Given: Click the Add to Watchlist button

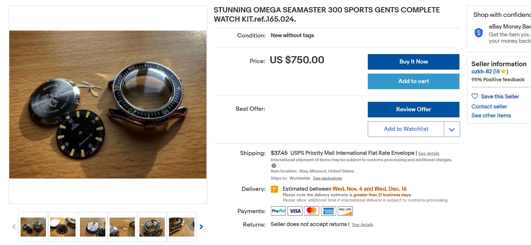Looking at the screenshot, I should pos(406,129).
